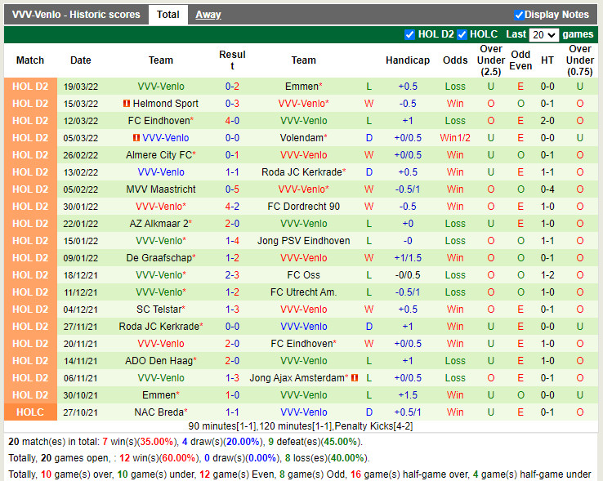Click the +1/1.5 handicap value
603x481 pixels.
click(x=408, y=257)
